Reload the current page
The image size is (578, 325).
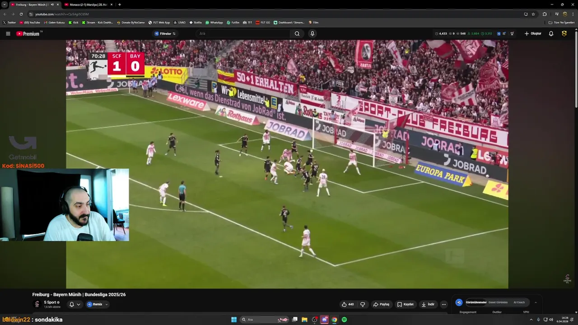point(21,14)
